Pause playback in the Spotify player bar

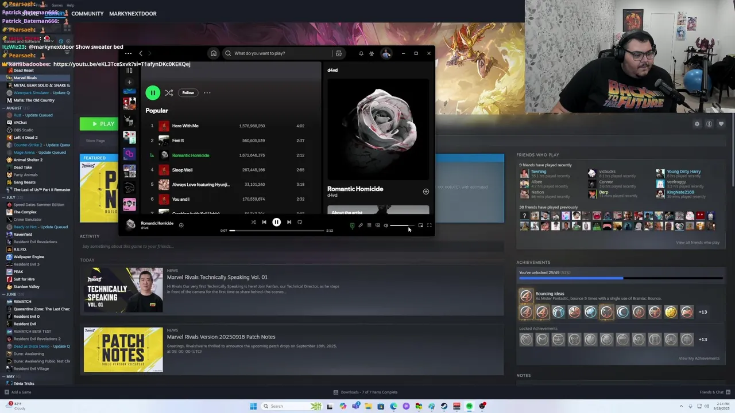[x=276, y=222]
